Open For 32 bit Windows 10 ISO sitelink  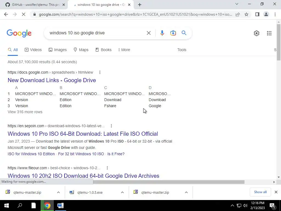[81, 154]
